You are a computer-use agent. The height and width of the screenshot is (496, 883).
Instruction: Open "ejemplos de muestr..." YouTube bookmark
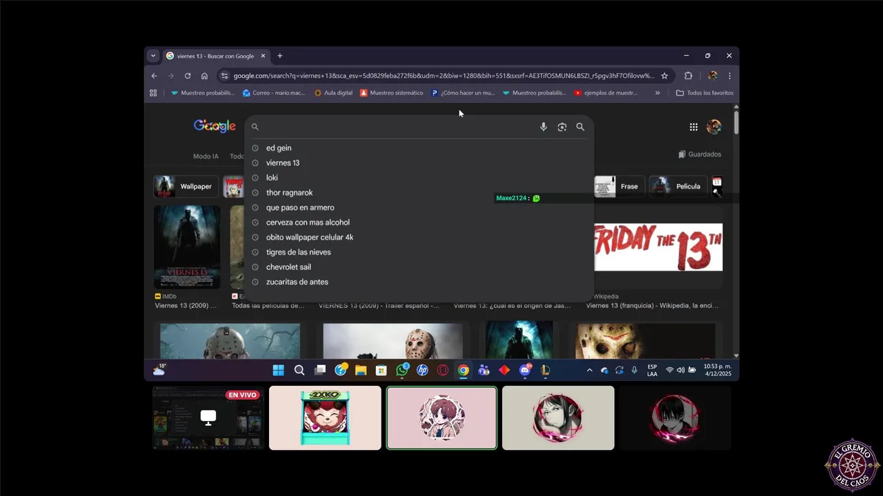click(x=606, y=93)
